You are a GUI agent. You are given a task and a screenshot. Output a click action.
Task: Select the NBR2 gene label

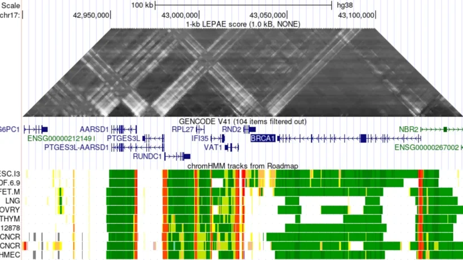point(409,129)
